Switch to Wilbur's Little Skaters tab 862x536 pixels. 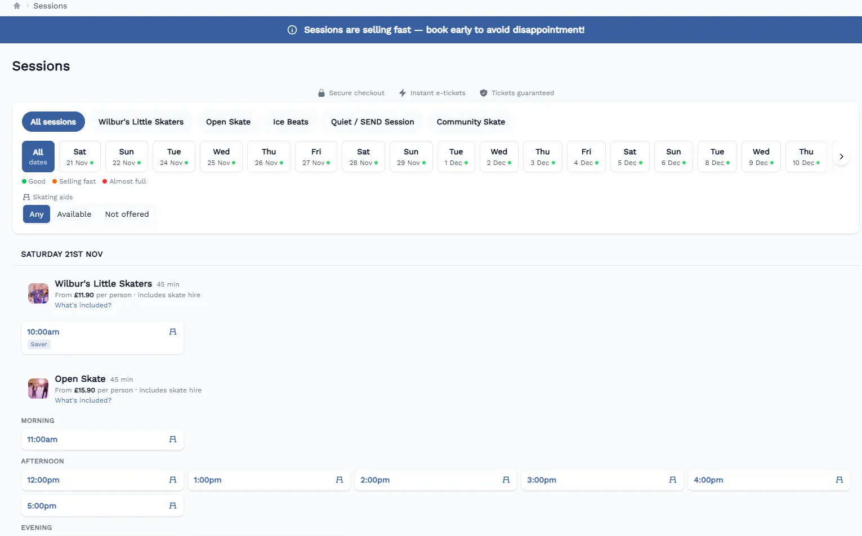(141, 122)
